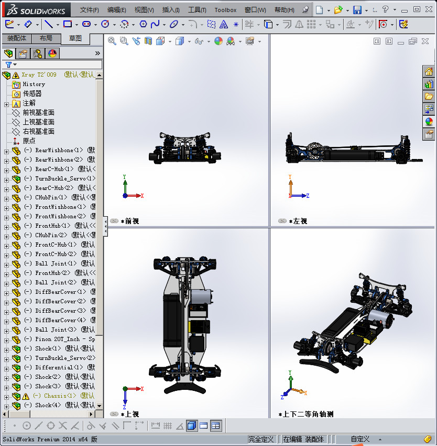Open Appearances task pane color ball

click(x=429, y=122)
